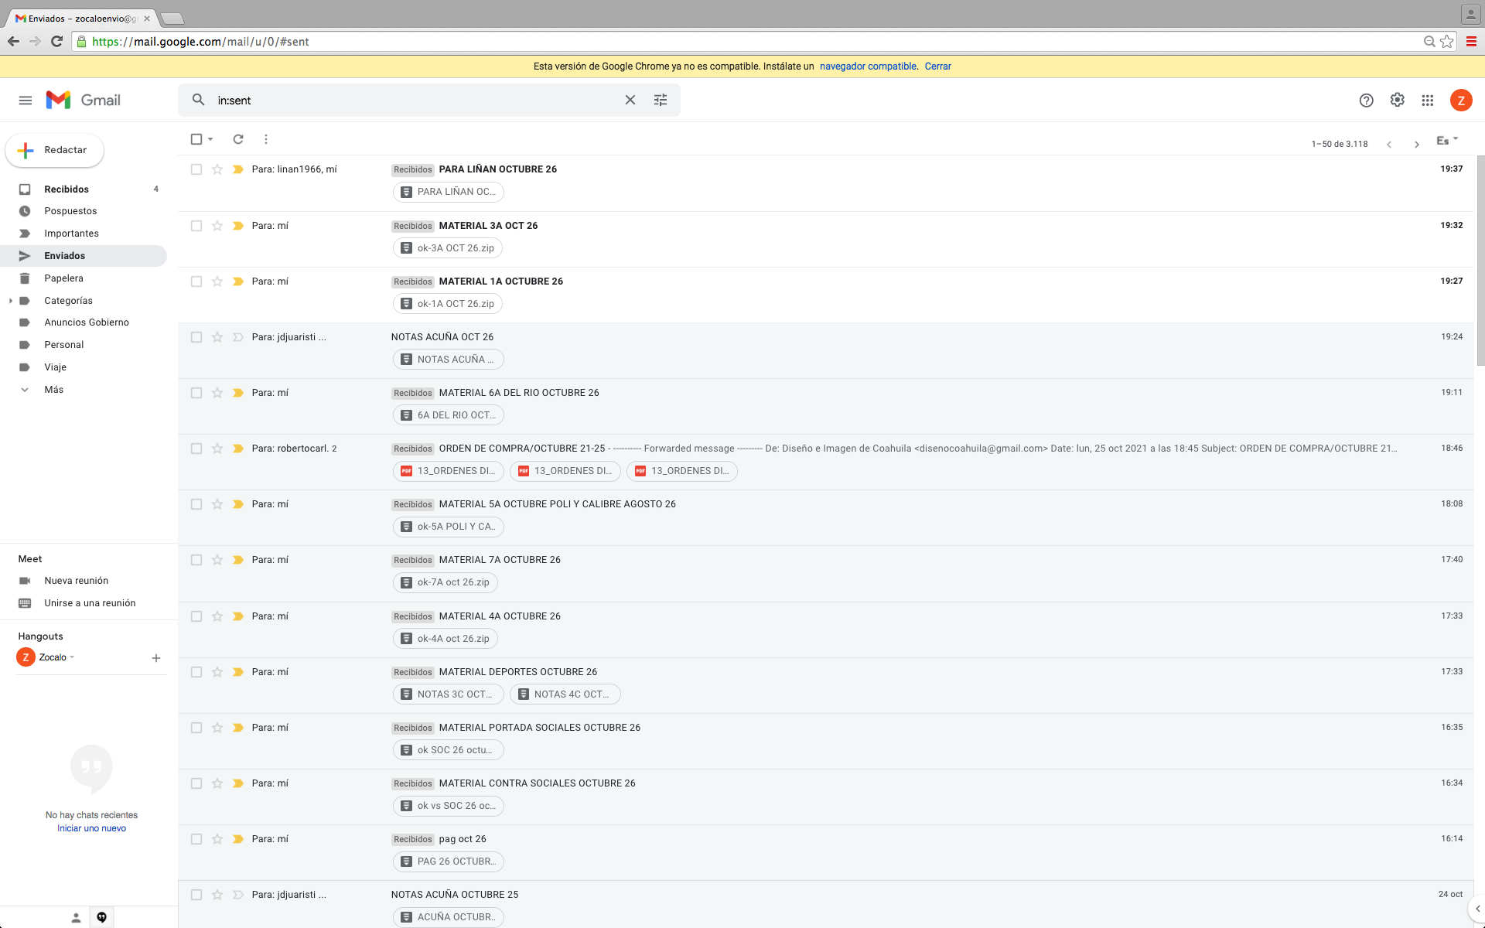The image size is (1485, 928).
Task: Open the ok-3A OCT 26.zip attachment
Action: (448, 248)
